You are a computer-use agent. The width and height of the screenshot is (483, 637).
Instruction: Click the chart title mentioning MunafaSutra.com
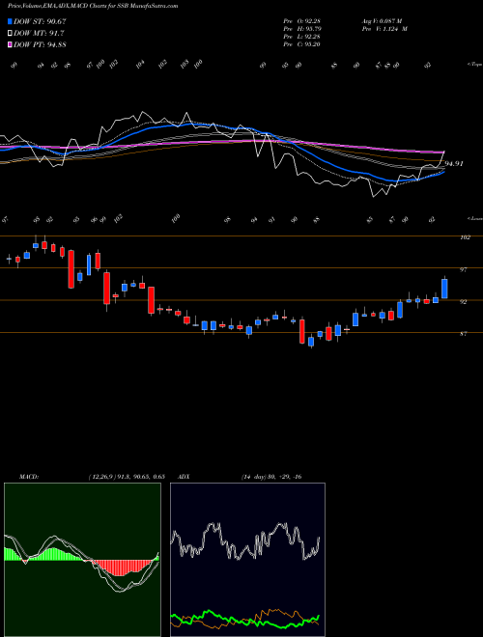(x=93, y=6)
